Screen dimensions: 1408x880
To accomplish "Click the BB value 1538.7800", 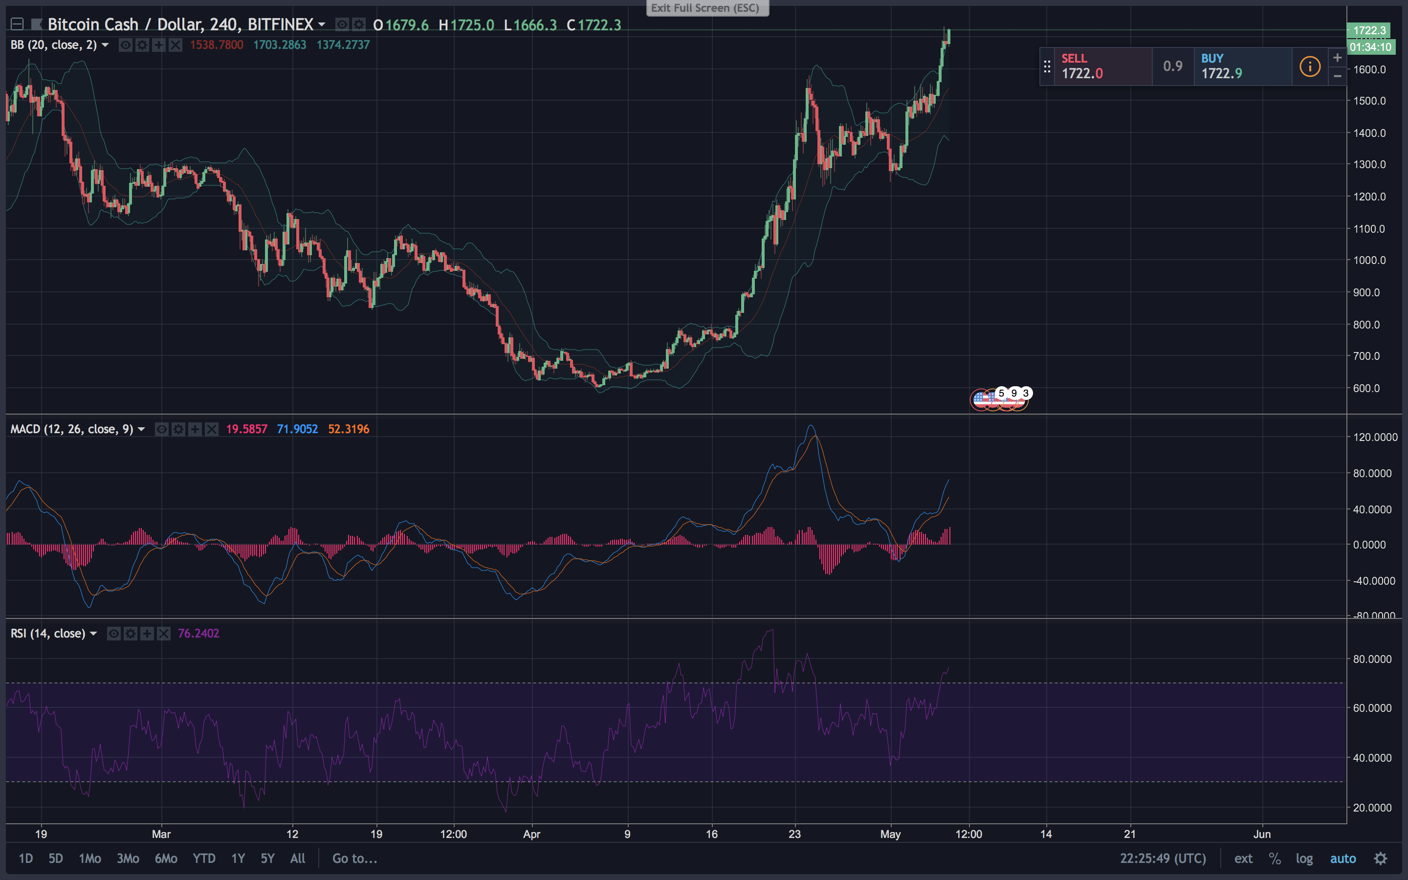I will [x=217, y=45].
